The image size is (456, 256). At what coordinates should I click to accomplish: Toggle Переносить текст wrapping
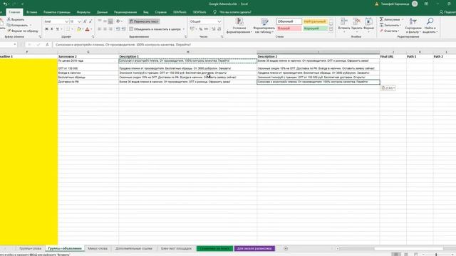coord(144,21)
